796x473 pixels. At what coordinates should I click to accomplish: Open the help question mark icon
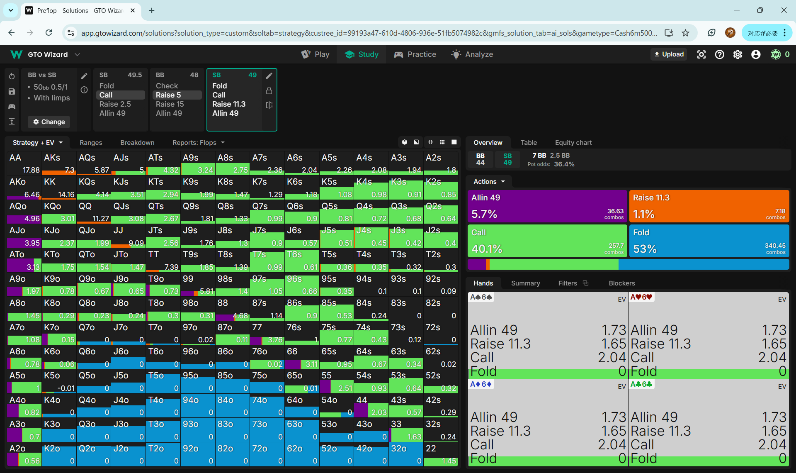719,54
